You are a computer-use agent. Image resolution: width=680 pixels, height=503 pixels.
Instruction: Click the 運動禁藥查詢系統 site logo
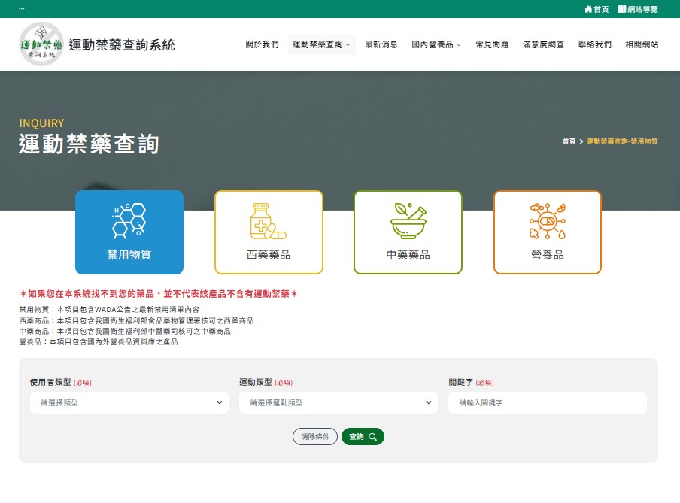coord(42,44)
